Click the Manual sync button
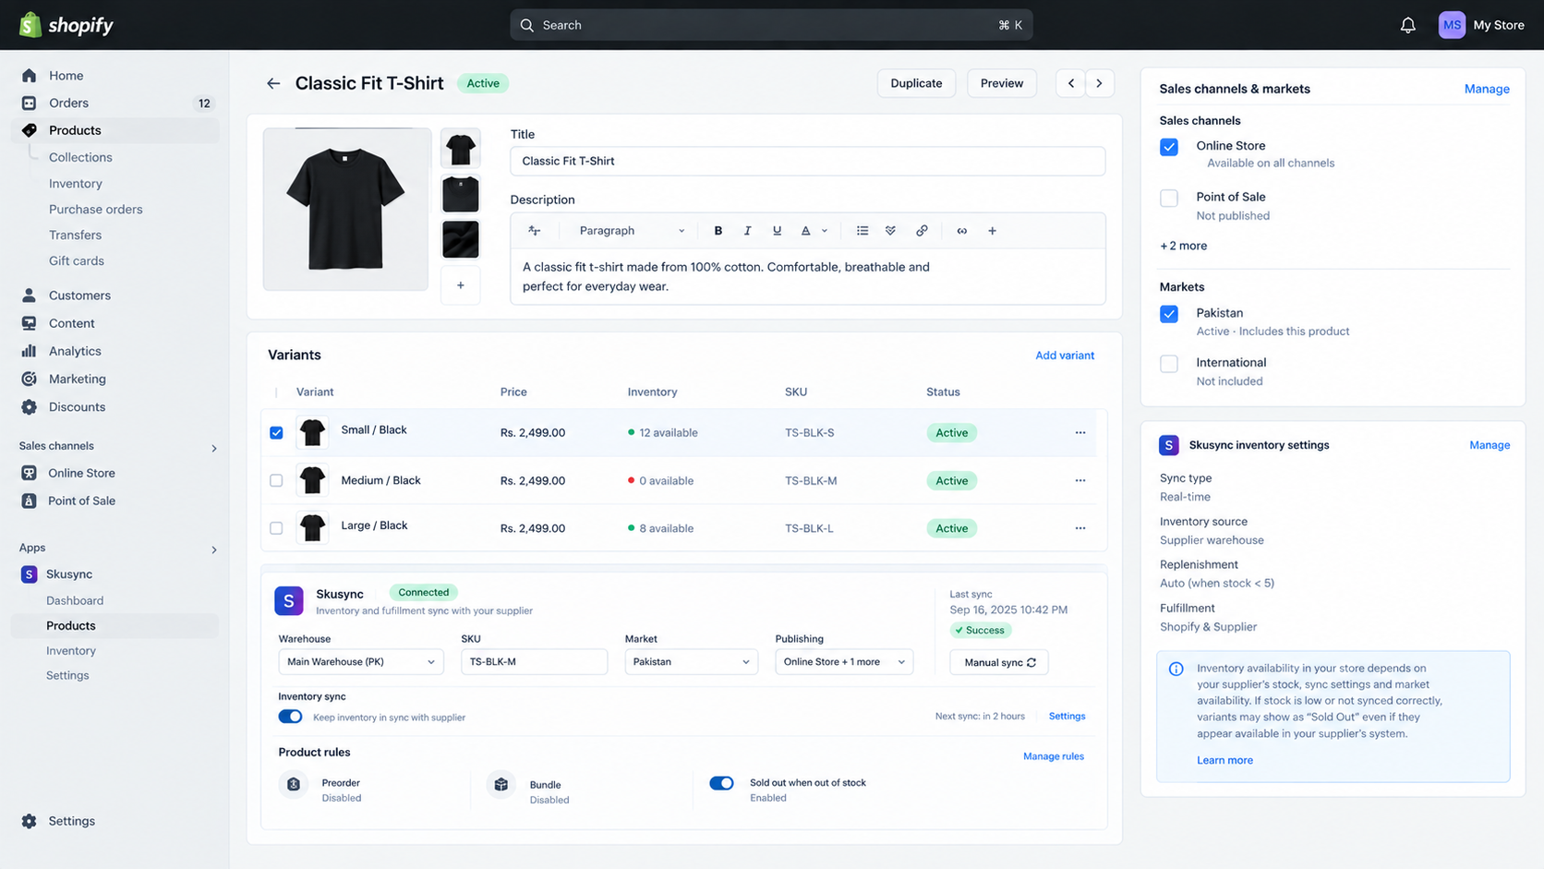Screen dimensions: 1544x869 tap(999, 662)
